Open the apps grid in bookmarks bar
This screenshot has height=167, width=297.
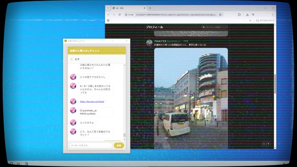click(x=108, y=20)
